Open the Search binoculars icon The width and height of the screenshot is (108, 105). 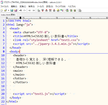pyautogui.click(x=39, y=11)
